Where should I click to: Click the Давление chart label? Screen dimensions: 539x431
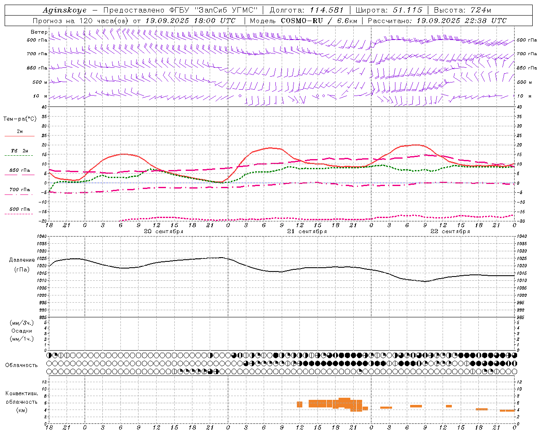22,260
